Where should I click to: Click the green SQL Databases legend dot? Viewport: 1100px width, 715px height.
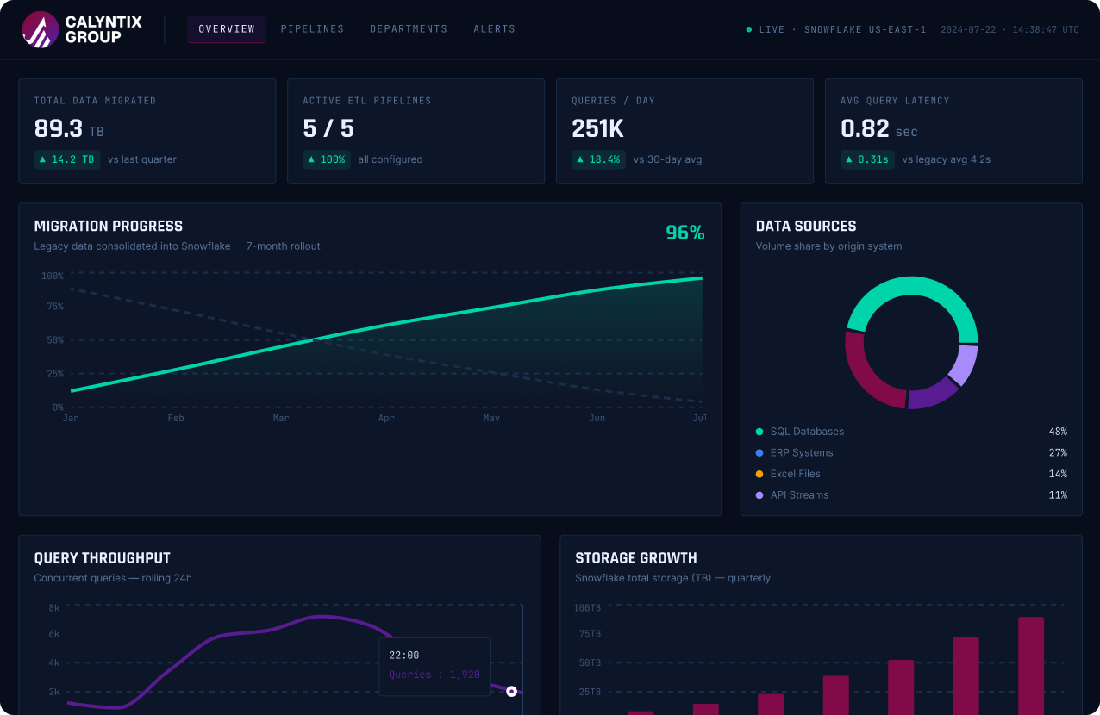759,432
